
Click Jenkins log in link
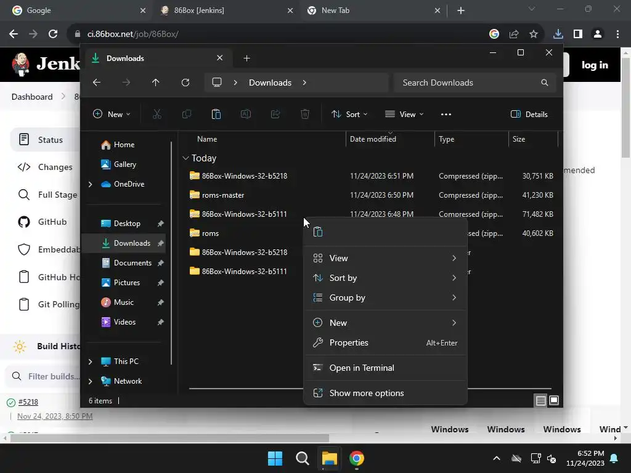(x=595, y=65)
